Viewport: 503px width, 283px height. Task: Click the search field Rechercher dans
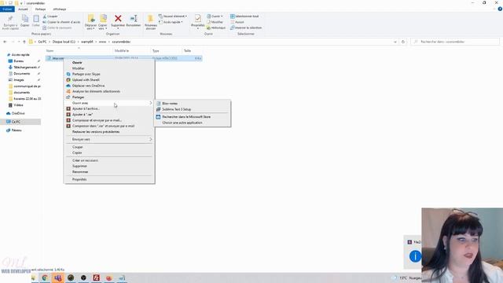click(455, 42)
